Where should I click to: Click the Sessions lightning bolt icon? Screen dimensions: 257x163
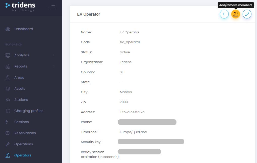[8, 122]
